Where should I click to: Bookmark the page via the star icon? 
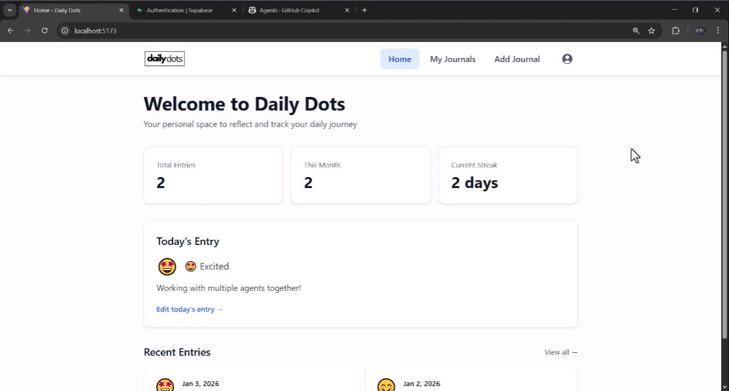coord(651,30)
